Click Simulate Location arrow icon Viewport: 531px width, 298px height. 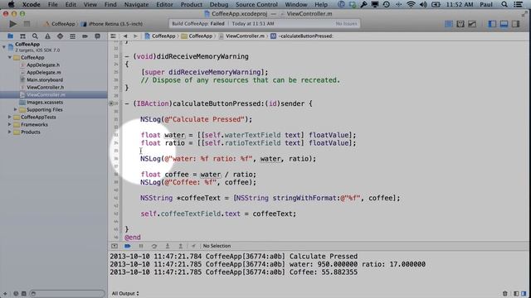click(193, 246)
